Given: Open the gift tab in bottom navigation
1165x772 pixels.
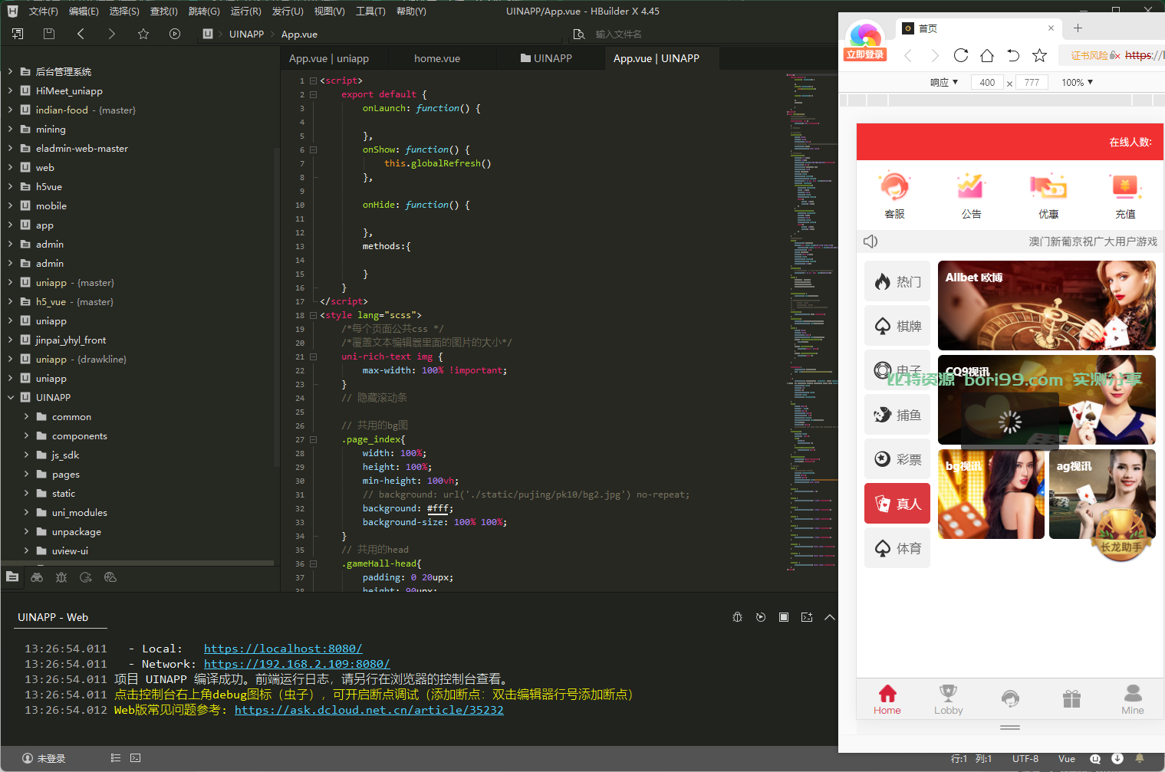Looking at the screenshot, I should tap(1071, 698).
